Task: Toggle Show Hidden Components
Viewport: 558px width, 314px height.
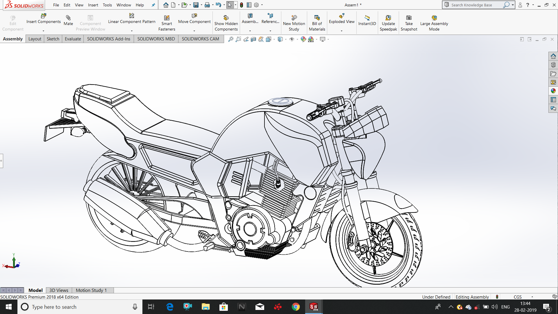Action: pyautogui.click(x=226, y=22)
